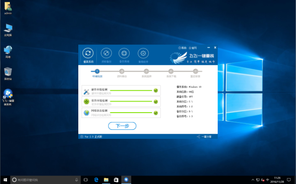This screenshot has height=184, width=296.
Task: Click the network detection green checkmark
Action: click(x=156, y=113)
